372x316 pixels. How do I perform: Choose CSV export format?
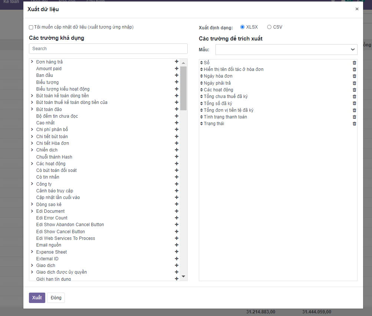(269, 27)
